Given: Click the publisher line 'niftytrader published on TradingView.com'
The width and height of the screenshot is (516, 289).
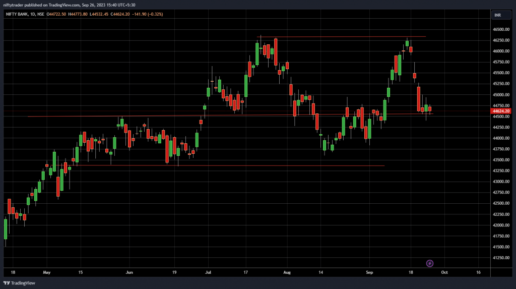Looking at the screenshot, I should 41,5.
